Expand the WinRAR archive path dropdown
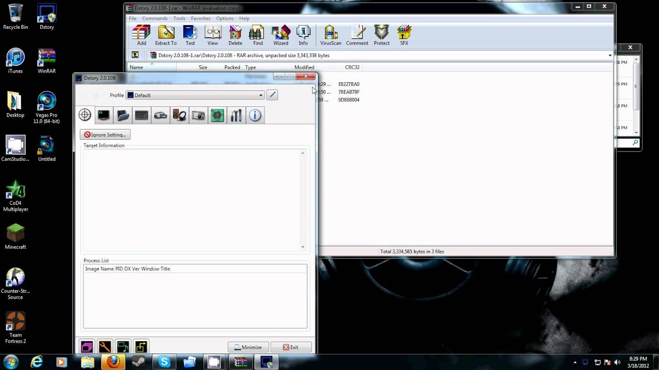Screen dimensions: 659x370 (x=610, y=55)
